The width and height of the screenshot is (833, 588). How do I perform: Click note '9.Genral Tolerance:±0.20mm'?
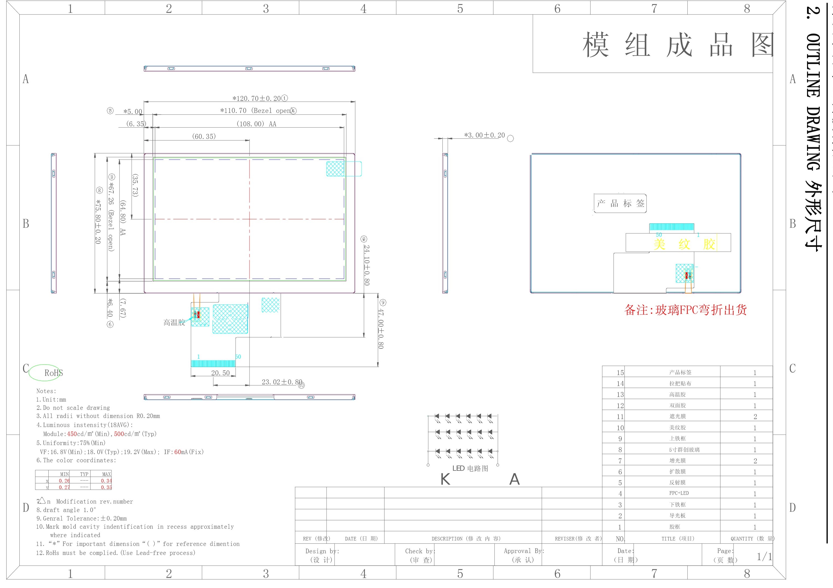81,518
